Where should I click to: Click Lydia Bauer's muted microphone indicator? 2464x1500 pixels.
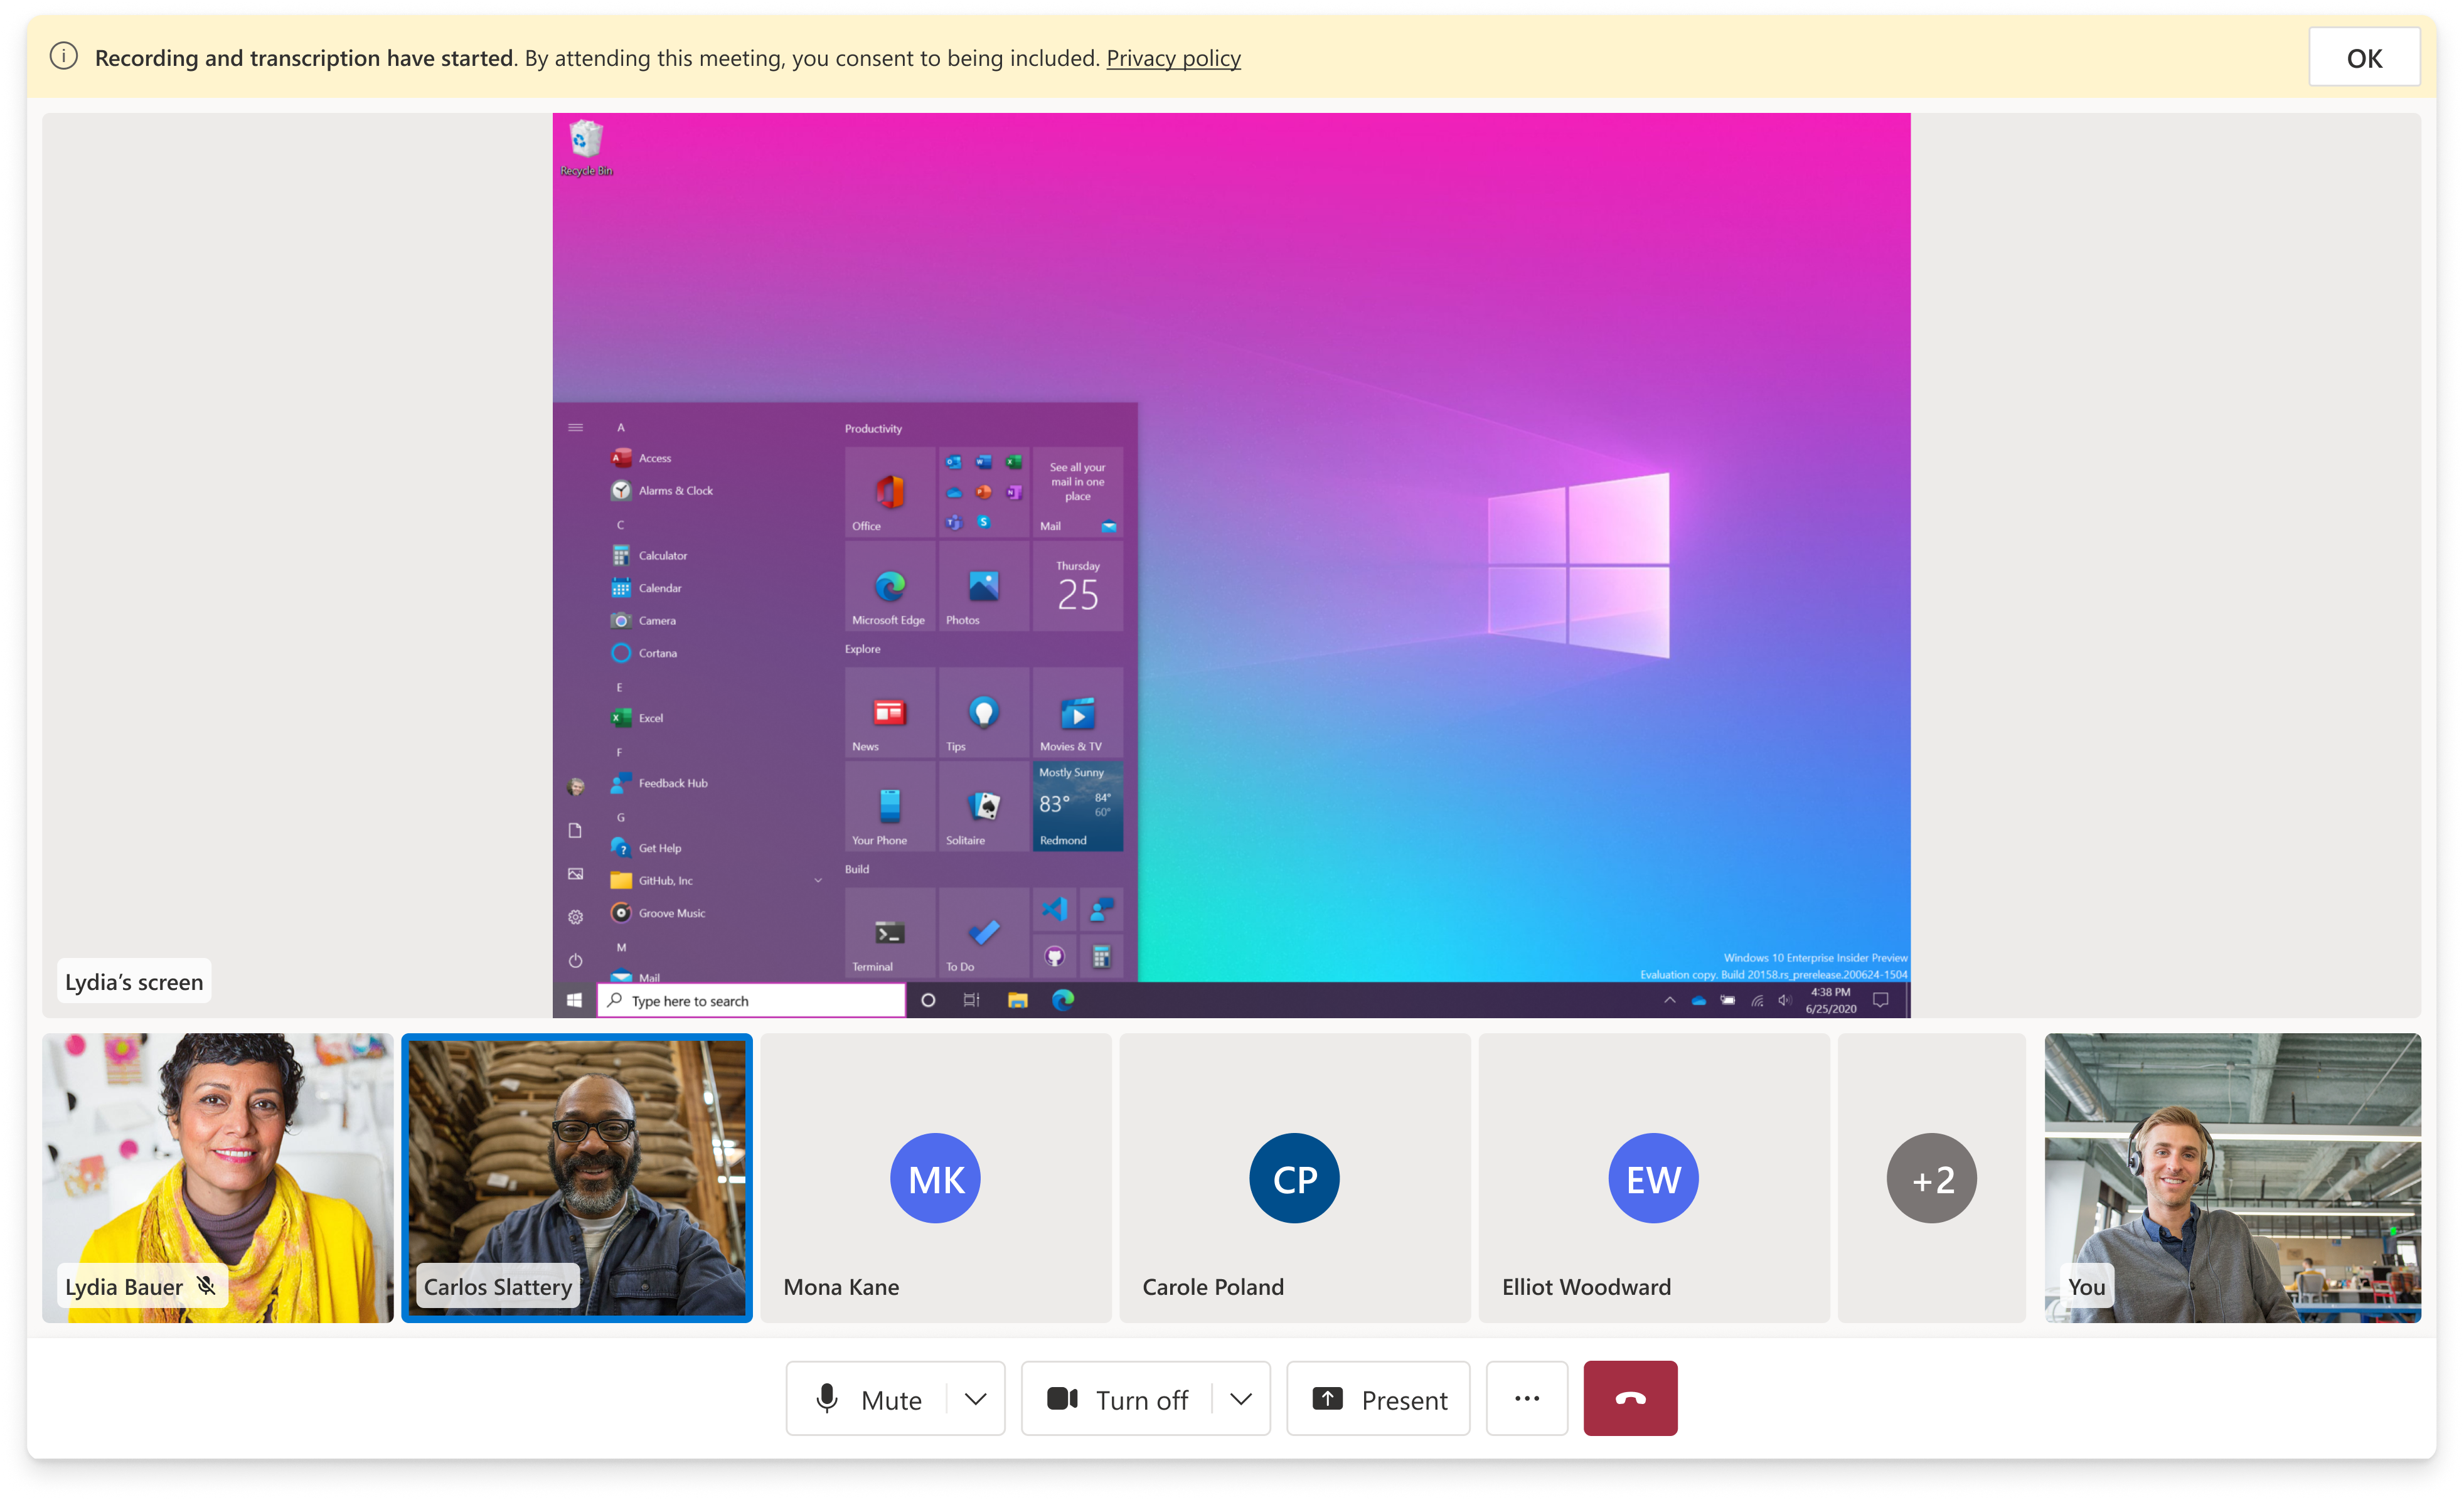[206, 1286]
